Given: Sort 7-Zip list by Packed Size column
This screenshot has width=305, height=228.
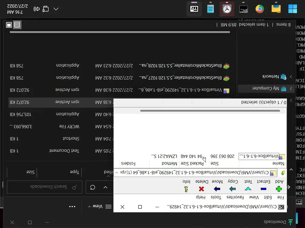Looking at the screenshot, I should click(x=194, y=164).
